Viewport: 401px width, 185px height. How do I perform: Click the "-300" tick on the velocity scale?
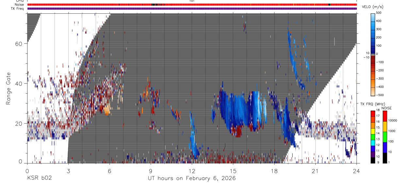coord(381,78)
